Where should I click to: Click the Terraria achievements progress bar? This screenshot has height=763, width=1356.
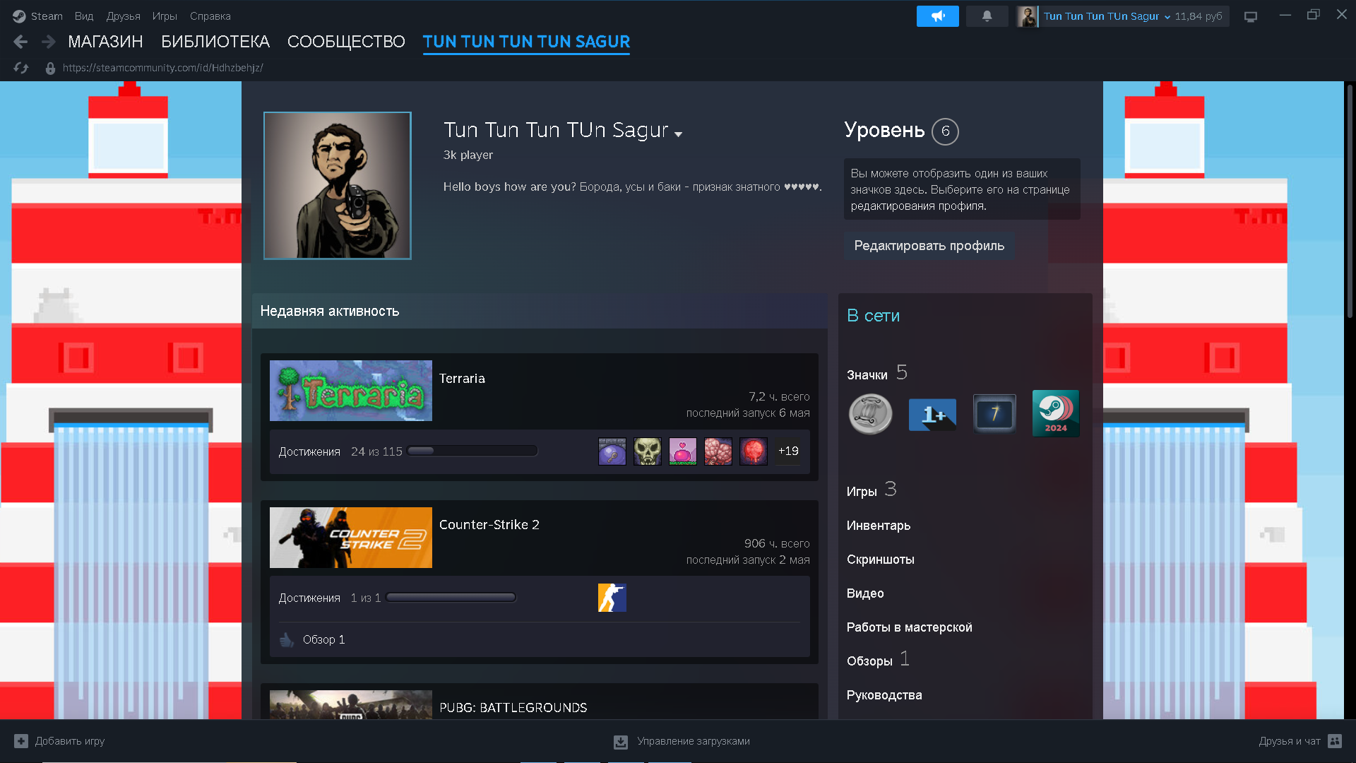(x=472, y=451)
